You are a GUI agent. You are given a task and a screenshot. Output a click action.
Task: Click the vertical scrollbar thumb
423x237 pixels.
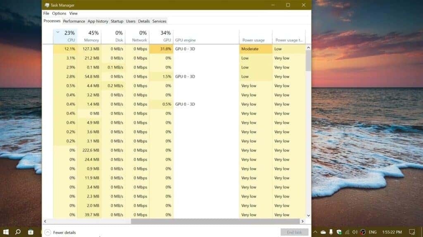(x=308, y=61)
